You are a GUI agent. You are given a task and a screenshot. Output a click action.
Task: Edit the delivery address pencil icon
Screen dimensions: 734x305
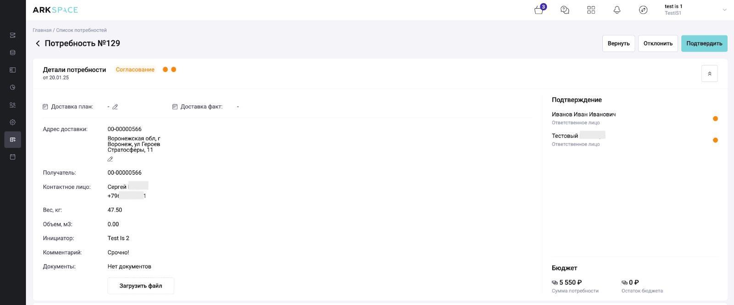coord(110,159)
